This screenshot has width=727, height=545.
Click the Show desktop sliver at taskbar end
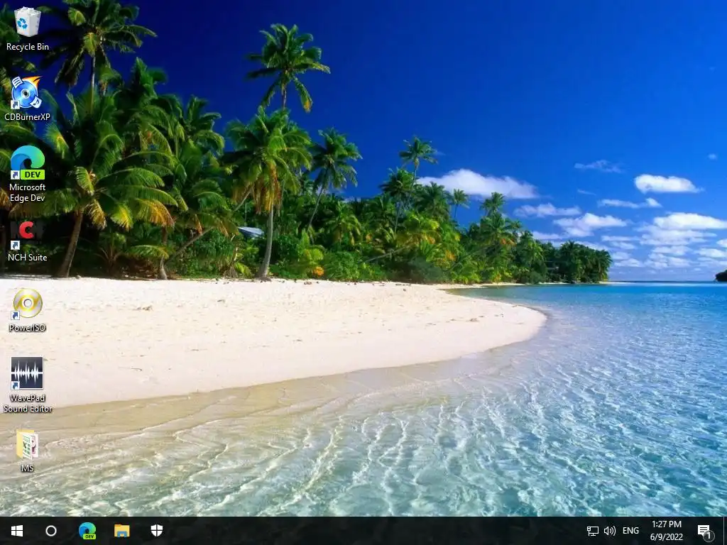pyautogui.click(x=725, y=531)
